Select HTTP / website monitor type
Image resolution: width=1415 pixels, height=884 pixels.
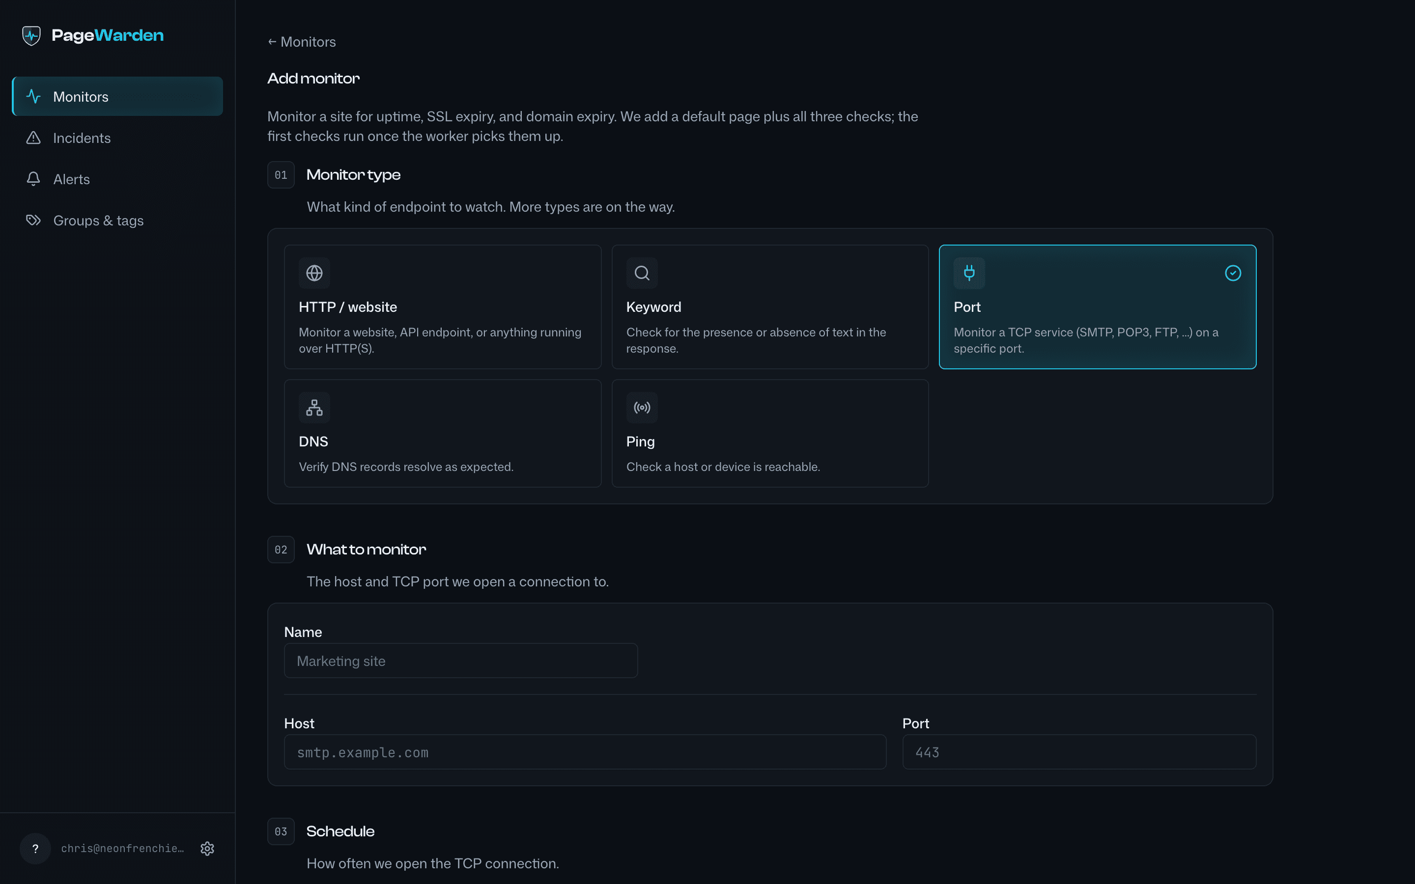coord(443,307)
